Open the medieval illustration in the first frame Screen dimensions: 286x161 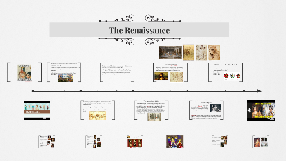[x=25, y=73]
